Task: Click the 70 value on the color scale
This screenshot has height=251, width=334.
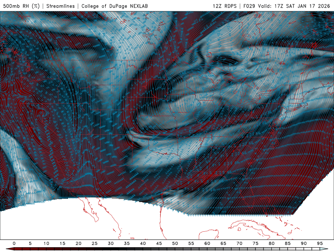Action: coord(239,243)
